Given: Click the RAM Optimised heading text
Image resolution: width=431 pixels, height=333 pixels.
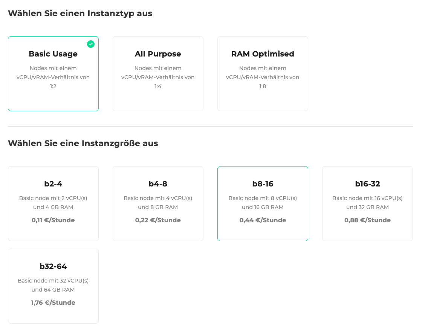Looking at the screenshot, I should [x=263, y=54].
